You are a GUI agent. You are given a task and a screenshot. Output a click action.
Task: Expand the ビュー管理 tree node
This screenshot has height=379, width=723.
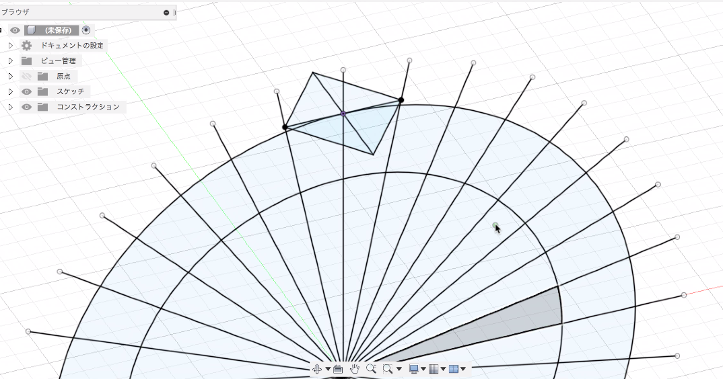pyautogui.click(x=10, y=61)
